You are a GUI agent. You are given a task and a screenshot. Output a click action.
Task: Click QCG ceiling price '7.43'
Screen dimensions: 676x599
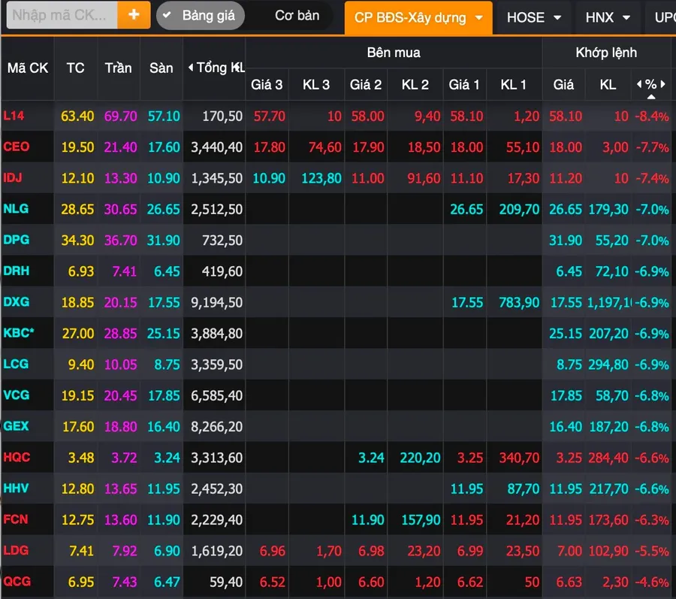click(x=125, y=582)
